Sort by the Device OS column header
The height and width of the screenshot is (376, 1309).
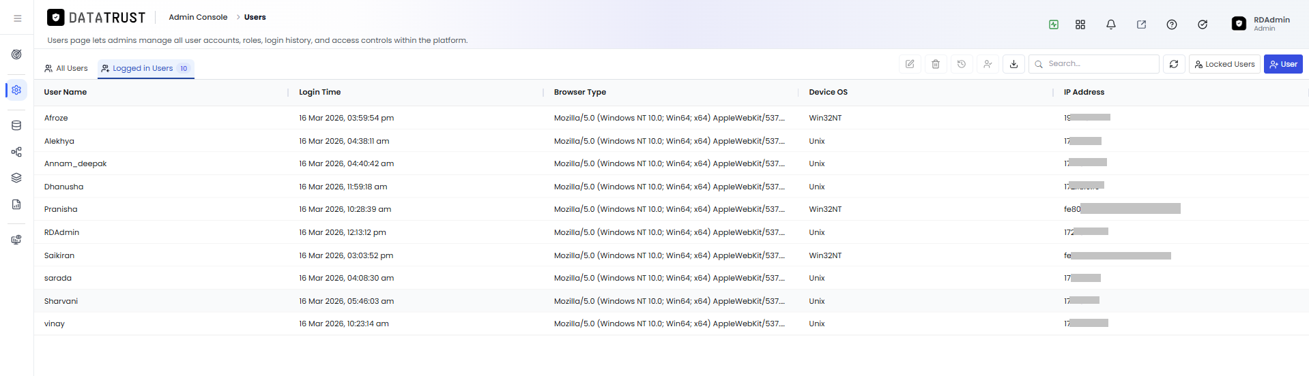tap(828, 92)
